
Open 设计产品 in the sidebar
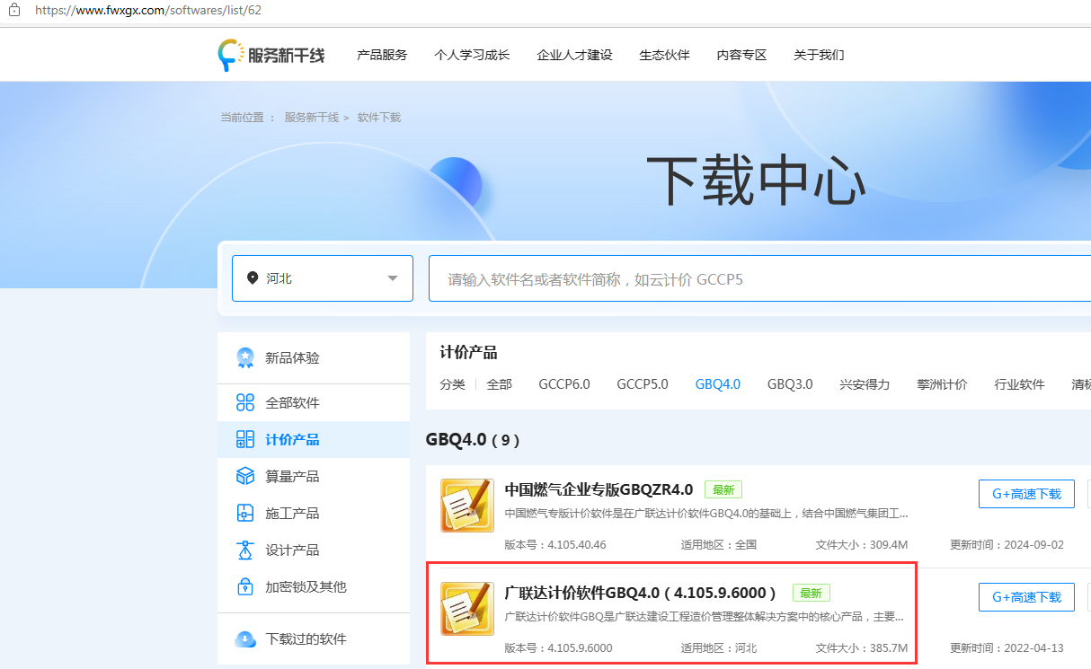(x=314, y=550)
